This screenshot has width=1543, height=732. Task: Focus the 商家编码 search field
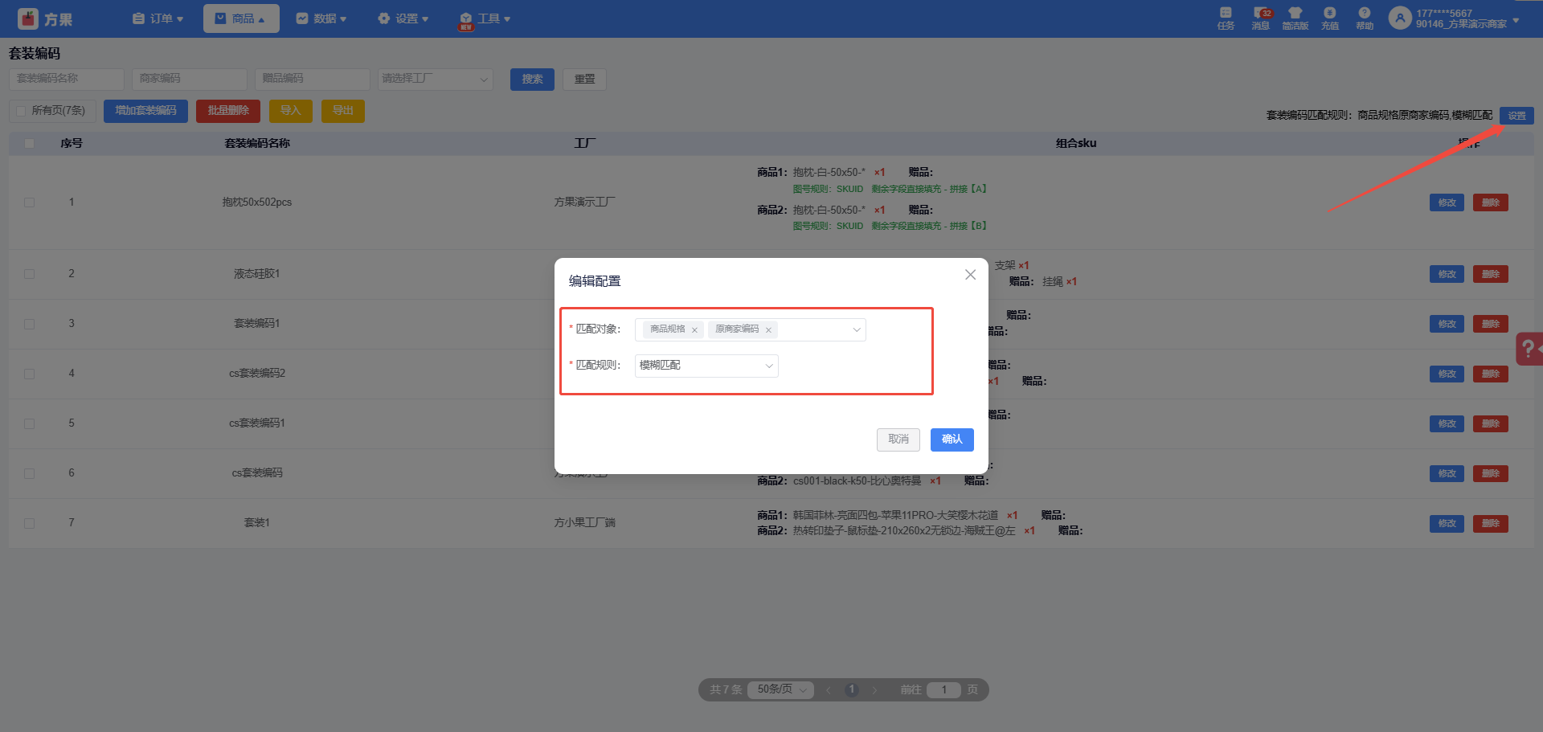click(x=190, y=79)
